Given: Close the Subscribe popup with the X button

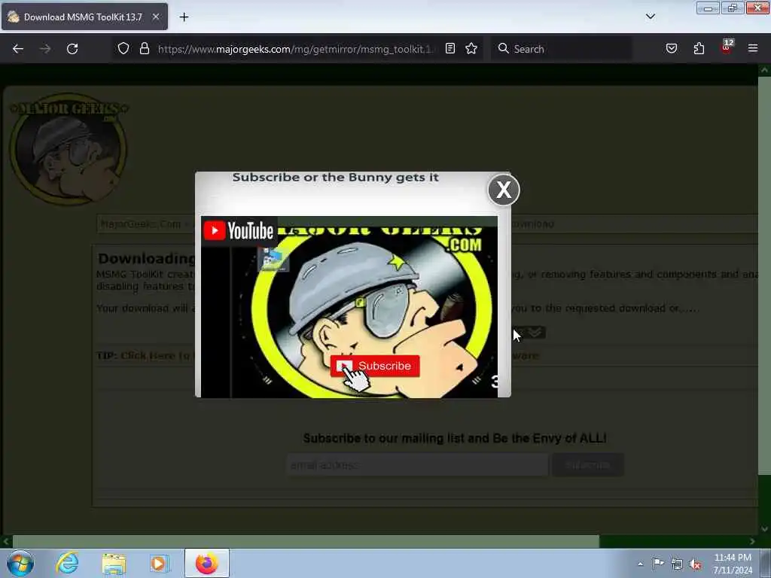Looking at the screenshot, I should pyautogui.click(x=504, y=190).
